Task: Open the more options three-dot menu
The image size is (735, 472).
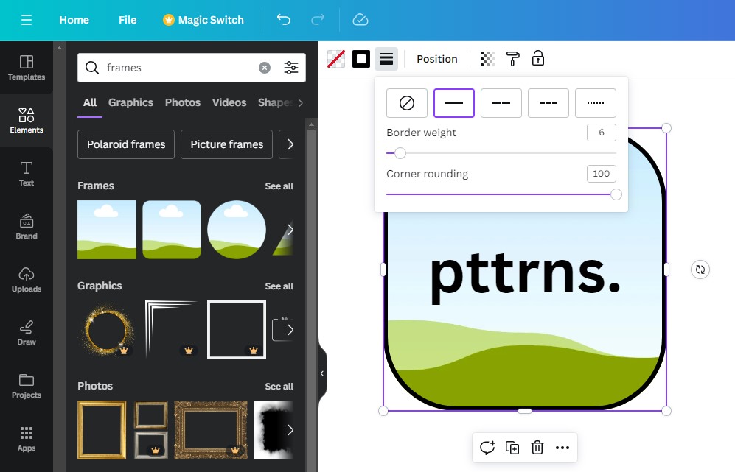Action: tap(562, 448)
